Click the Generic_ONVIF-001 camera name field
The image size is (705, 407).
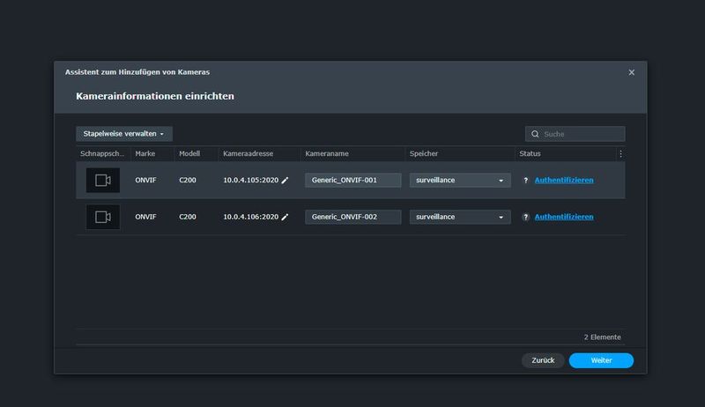tap(352, 180)
